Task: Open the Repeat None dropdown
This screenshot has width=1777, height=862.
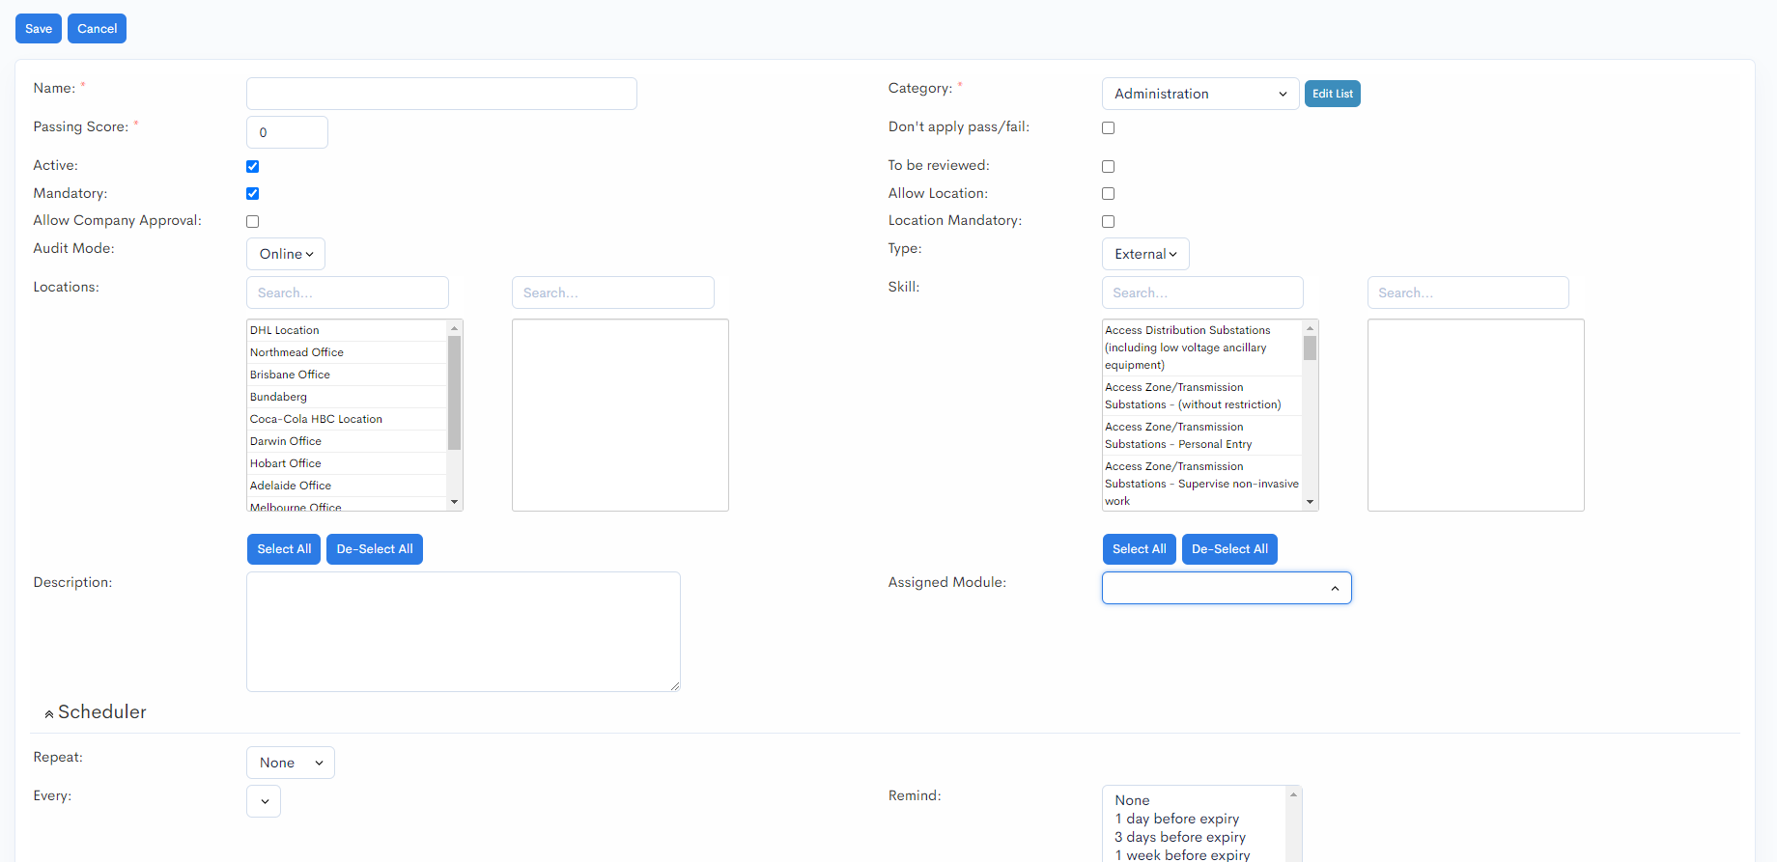Action: [x=291, y=763]
